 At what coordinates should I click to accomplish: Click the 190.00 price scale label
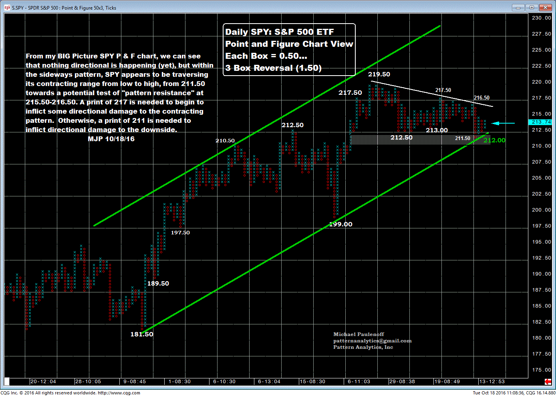tap(542, 274)
